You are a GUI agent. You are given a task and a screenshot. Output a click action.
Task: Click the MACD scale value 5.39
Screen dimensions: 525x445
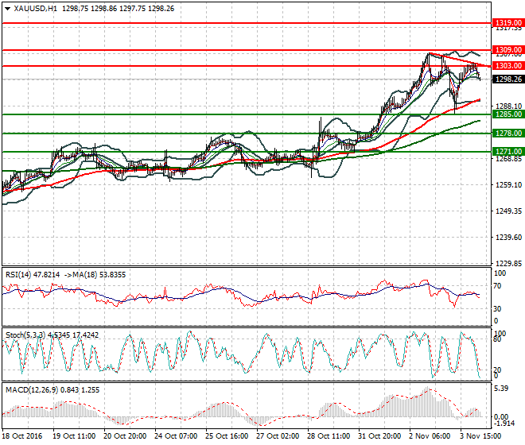coord(501,388)
